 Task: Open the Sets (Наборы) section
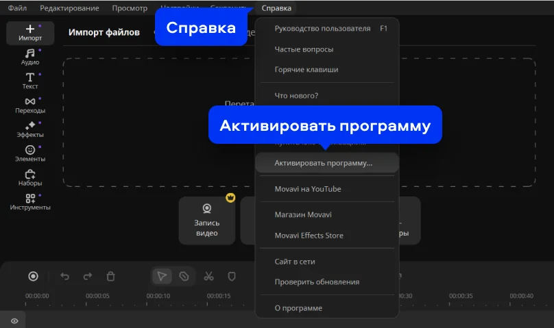click(30, 178)
